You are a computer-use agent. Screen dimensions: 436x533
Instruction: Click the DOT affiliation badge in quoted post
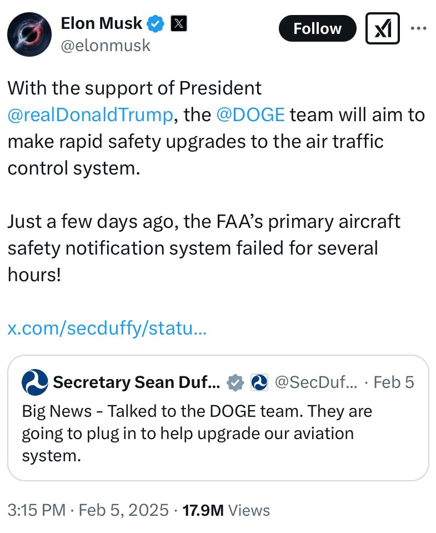tap(259, 382)
